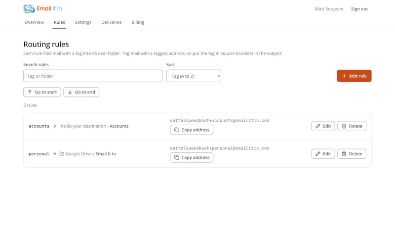
Task: Click the Email It In logo
Action: pos(42,8)
